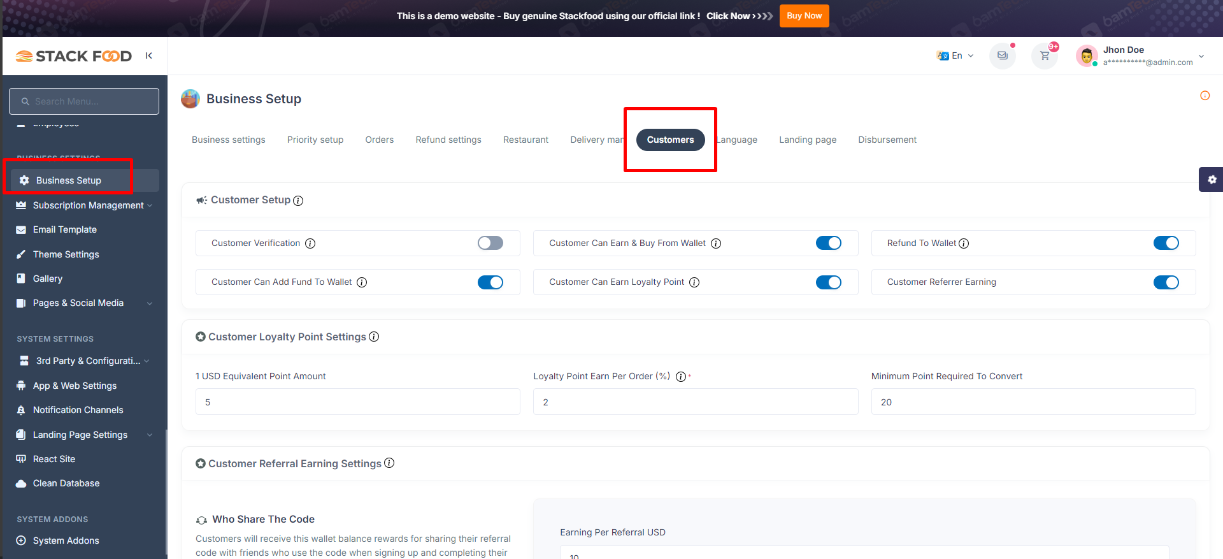Click the Buy Now button
1223x559 pixels.
point(805,16)
